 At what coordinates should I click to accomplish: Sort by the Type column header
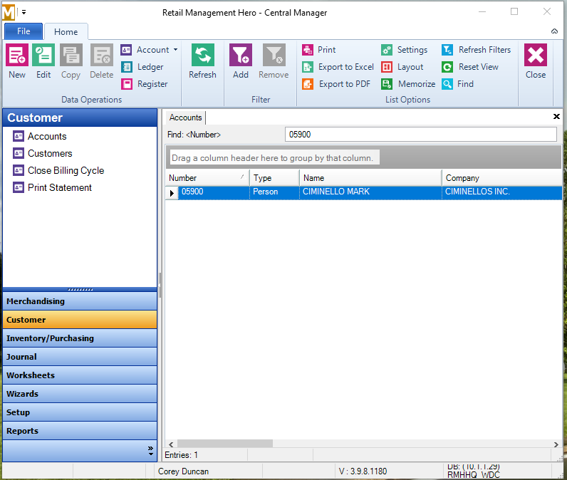[274, 178]
